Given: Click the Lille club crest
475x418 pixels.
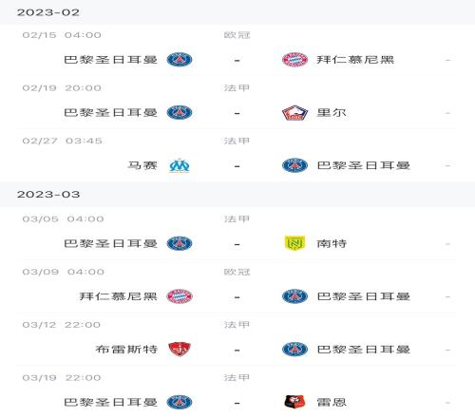Looking at the screenshot, I should pos(294,113).
